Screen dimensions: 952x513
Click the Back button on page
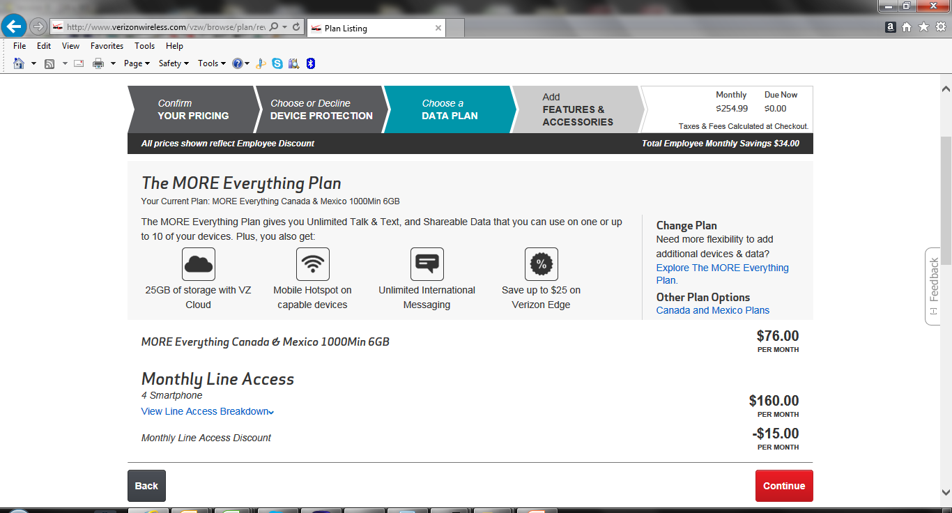pyautogui.click(x=146, y=486)
